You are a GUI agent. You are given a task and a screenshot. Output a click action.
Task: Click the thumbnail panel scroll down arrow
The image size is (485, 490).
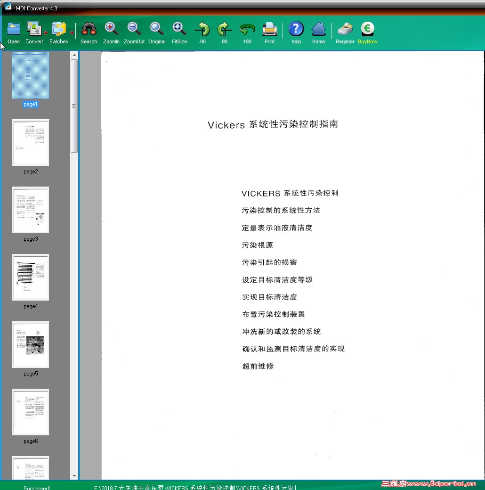tap(74, 475)
